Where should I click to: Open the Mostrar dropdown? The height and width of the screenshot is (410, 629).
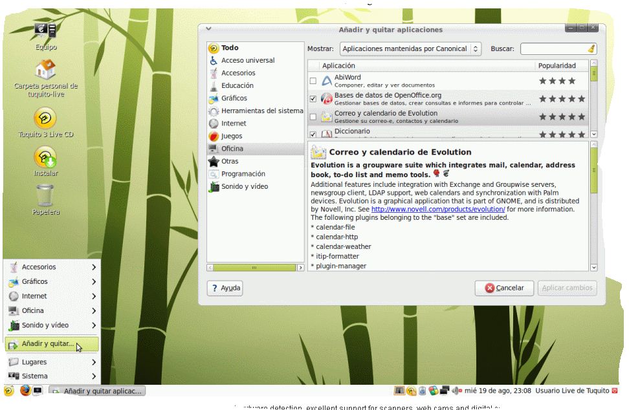410,49
